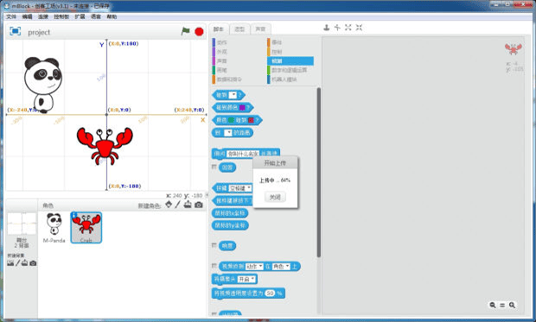Screen dimensions: 536x322
Task: Click the red stop sign button
Action: 199,32
